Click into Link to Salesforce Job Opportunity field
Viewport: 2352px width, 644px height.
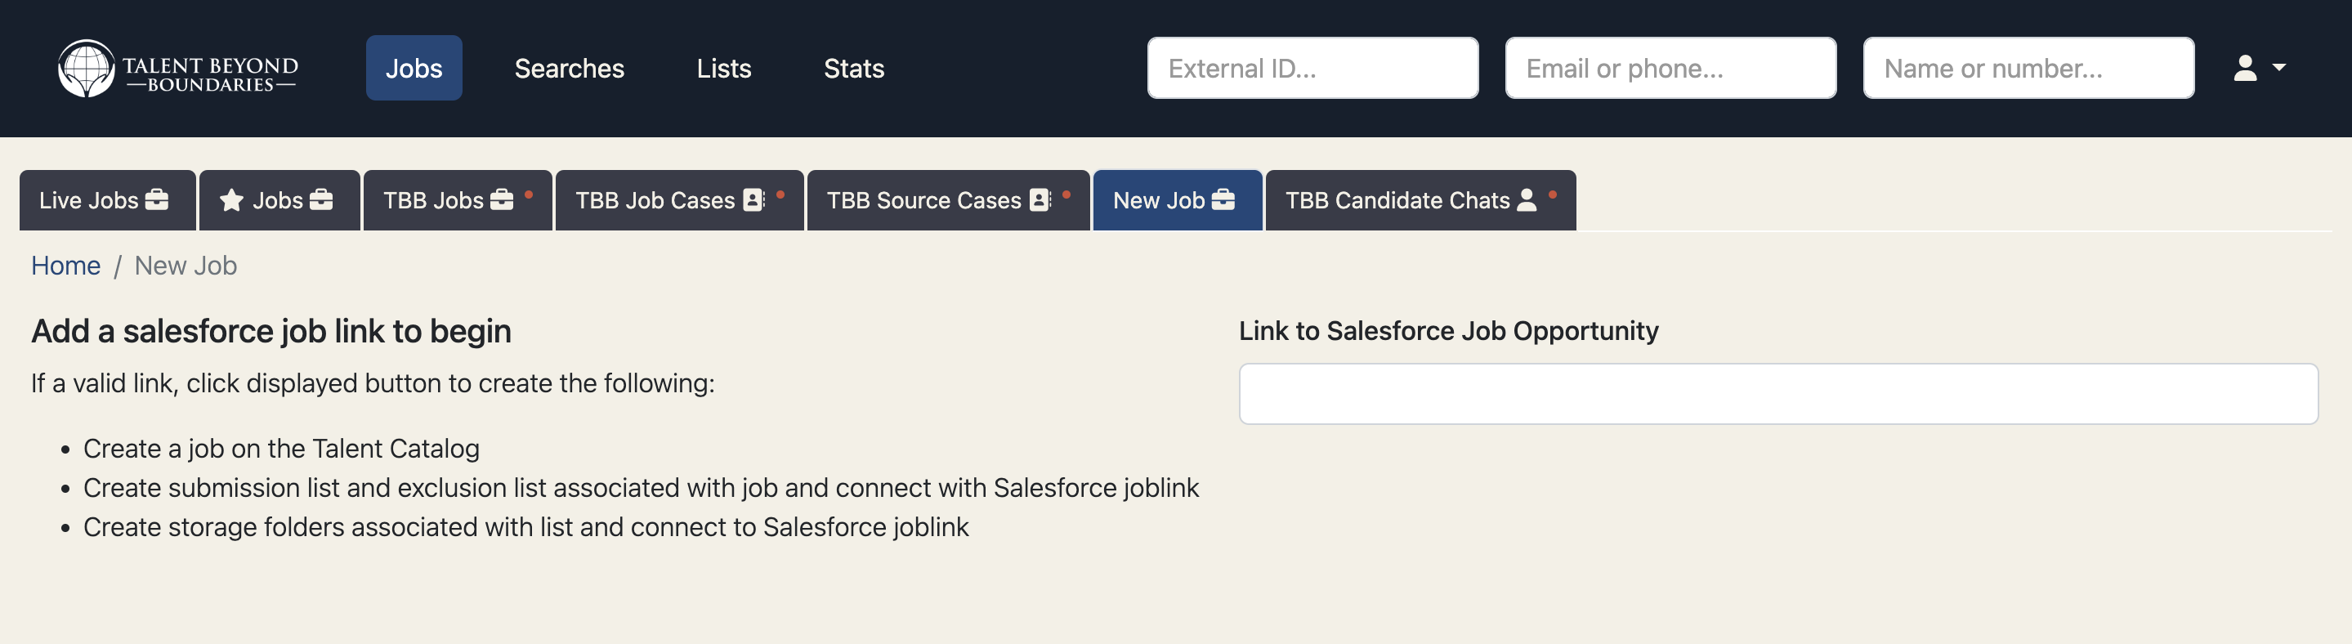(x=1777, y=394)
